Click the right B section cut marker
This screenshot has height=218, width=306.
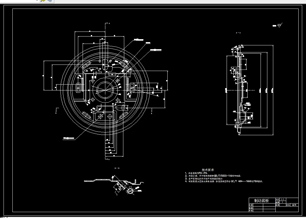pos(151,111)
